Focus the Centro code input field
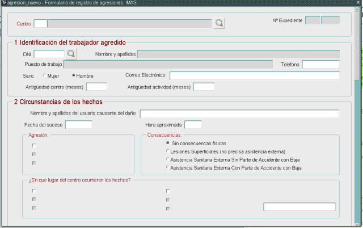 pos(40,24)
